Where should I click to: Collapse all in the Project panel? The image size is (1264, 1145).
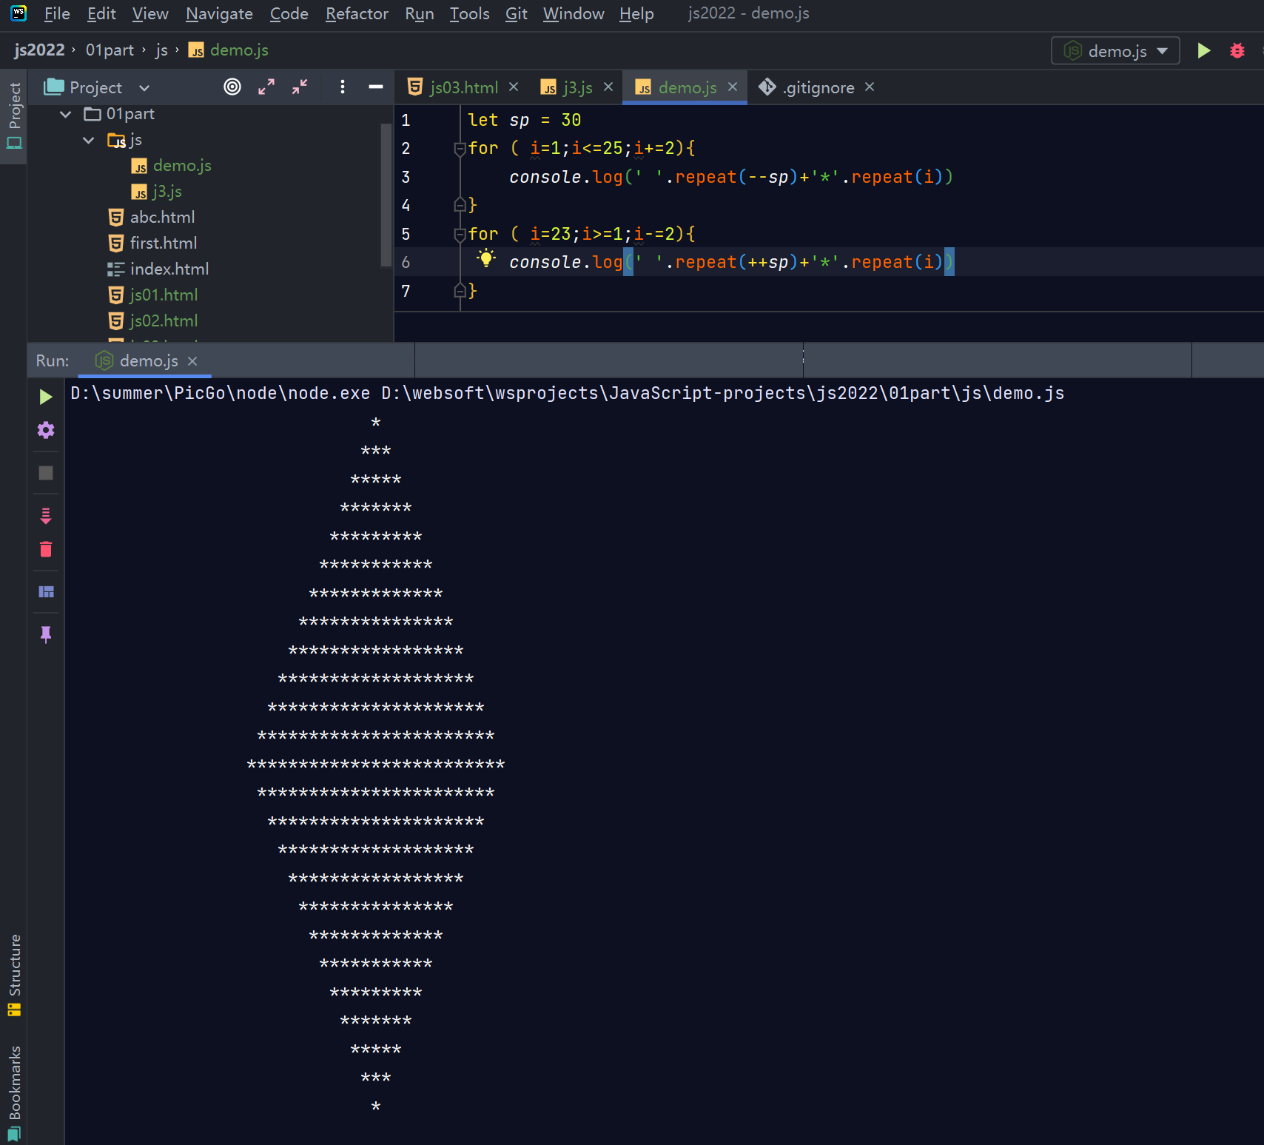click(300, 87)
